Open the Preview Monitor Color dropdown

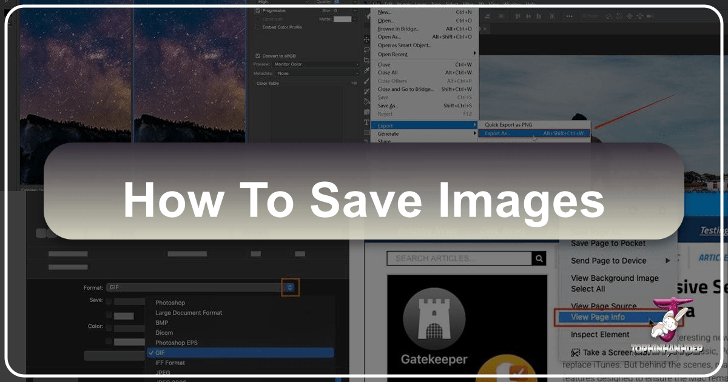click(x=315, y=64)
